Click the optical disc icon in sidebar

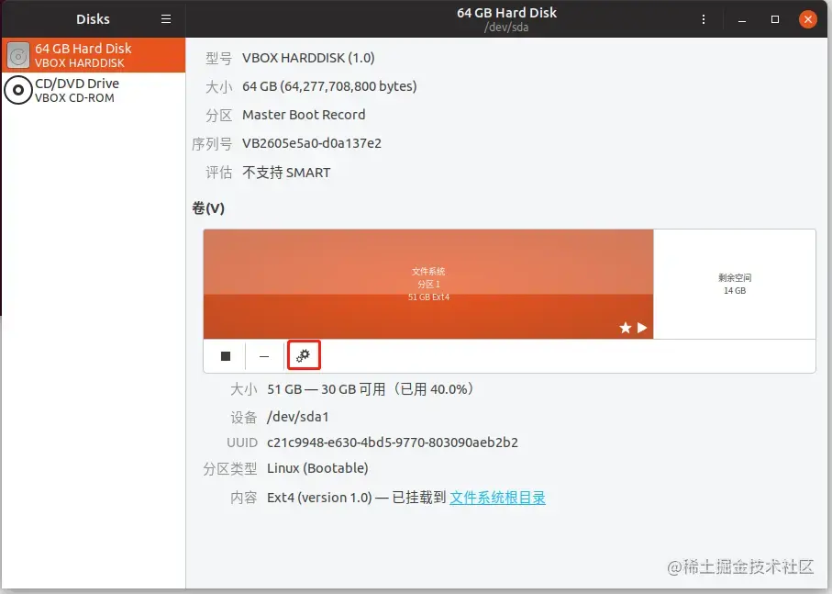pyautogui.click(x=18, y=90)
